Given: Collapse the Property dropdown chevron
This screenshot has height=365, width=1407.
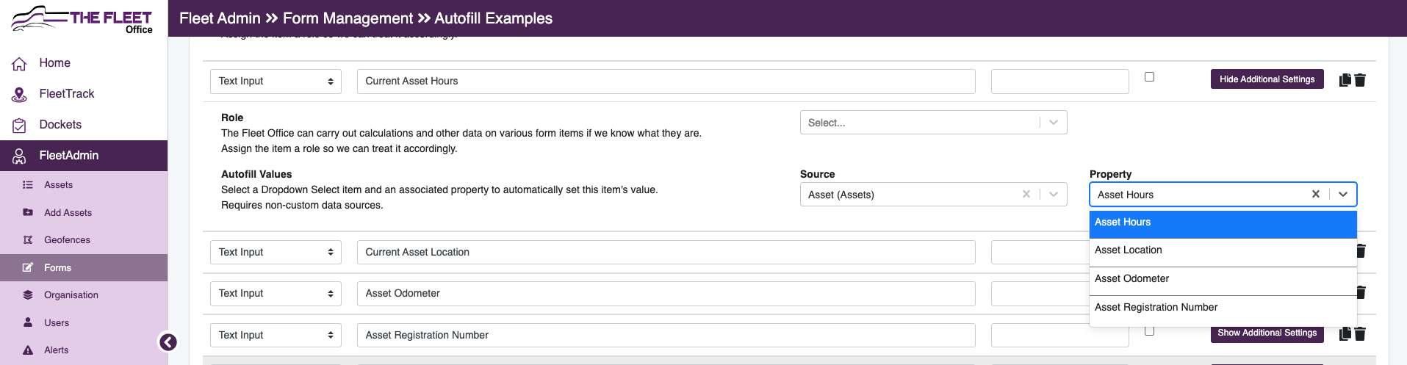Looking at the screenshot, I should 1343,194.
